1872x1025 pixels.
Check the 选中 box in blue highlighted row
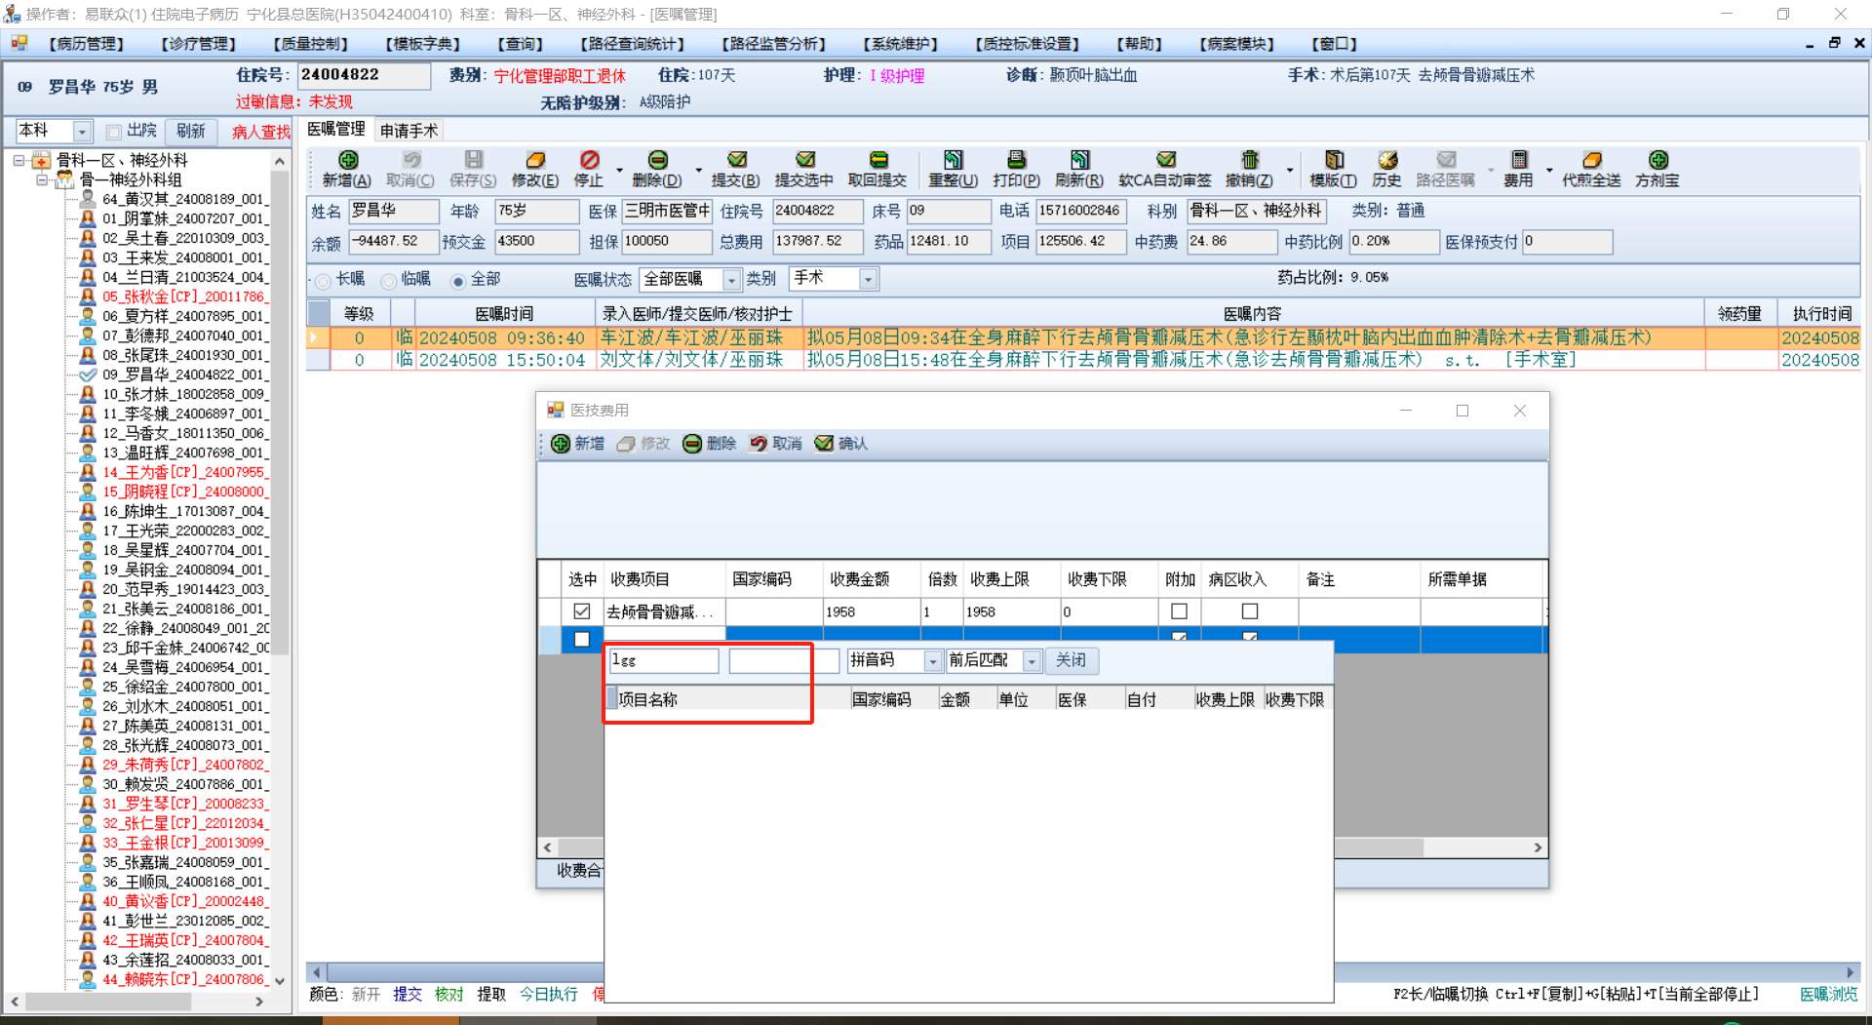pos(582,640)
